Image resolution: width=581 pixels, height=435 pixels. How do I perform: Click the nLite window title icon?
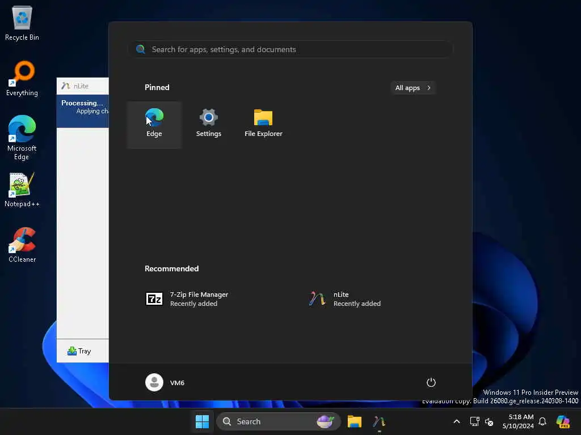(66, 86)
